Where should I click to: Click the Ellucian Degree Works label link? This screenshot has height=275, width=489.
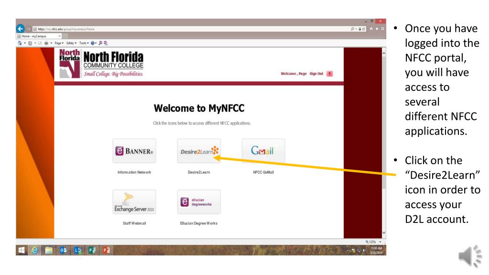(x=199, y=223)
